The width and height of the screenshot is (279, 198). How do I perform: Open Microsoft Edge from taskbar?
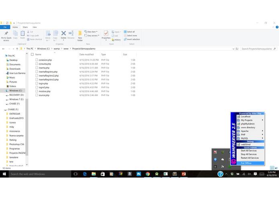pyautogui.click(x=85, y=174)
